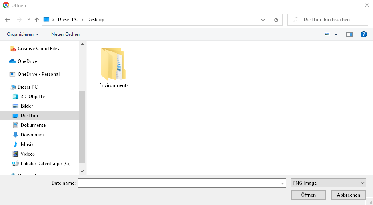Image resolution: width=373 pixels, height=205 pixels.
Task: Click the navigation pane scrollbar thumb
Action: 82,127
